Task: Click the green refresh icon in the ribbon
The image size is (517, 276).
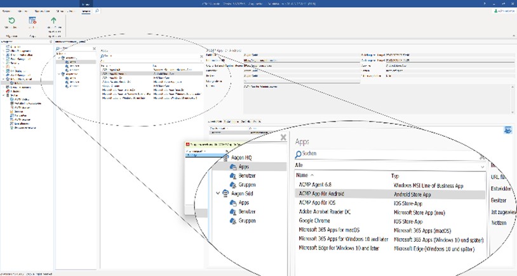Action: pyautogui.click(x=10, y=20)
